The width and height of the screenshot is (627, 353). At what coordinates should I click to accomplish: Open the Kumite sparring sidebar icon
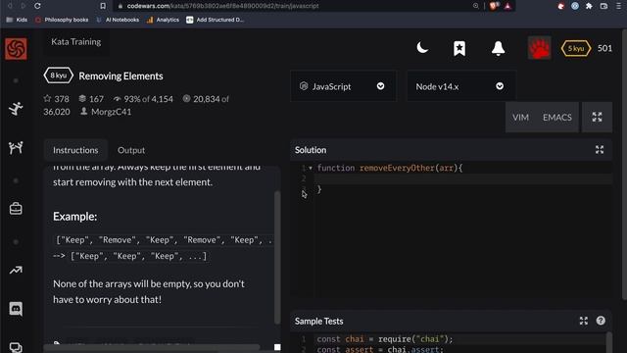[16, 148]
